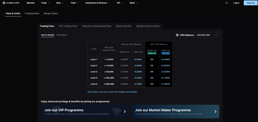Open Join our Market Maker Programme banner
This screenshot has width=258, height=122.
pos(176,111)
